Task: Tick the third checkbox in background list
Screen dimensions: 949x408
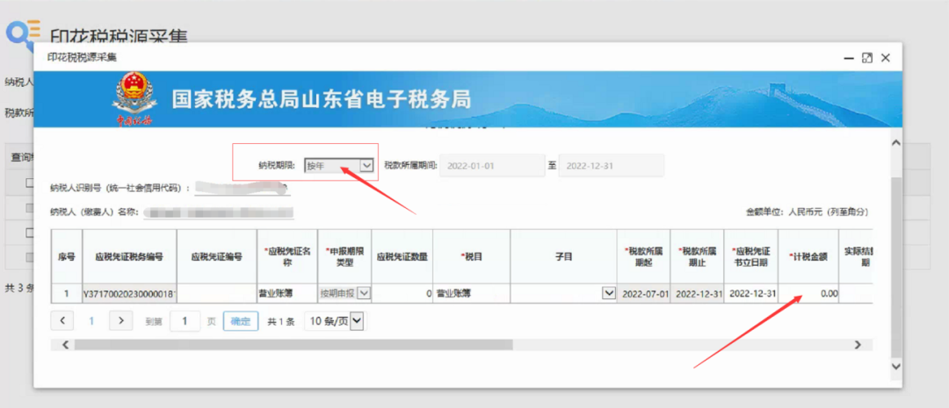Action: pos(29,233)
